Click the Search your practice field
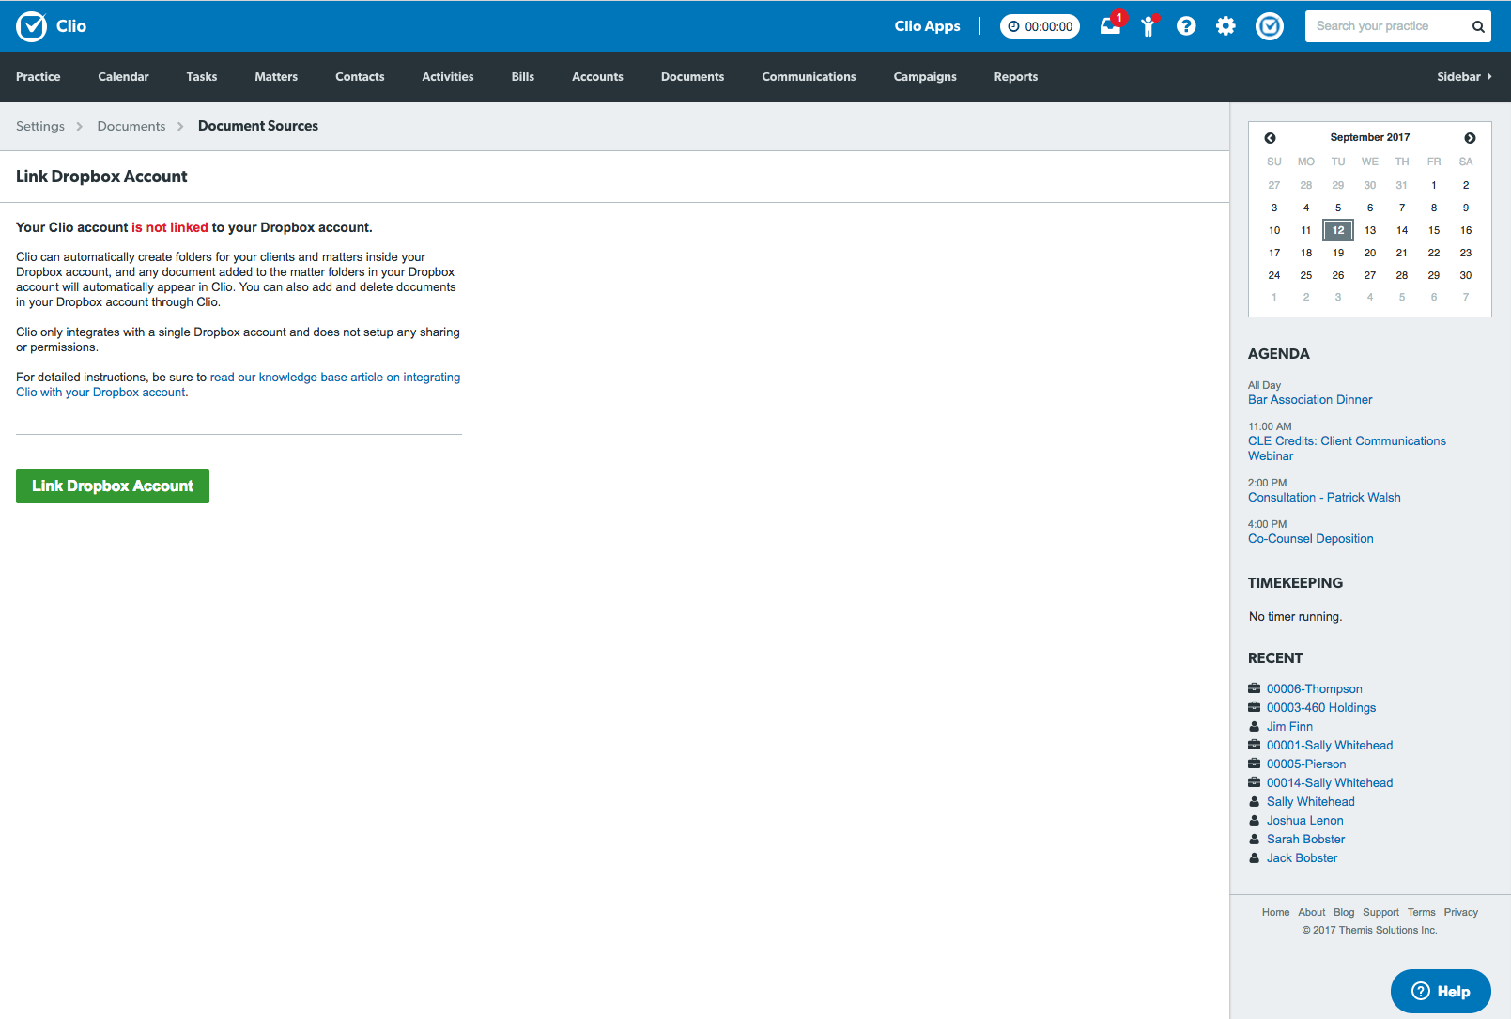Viewport: 1511px width, 1019px height. click(1384, 26)
